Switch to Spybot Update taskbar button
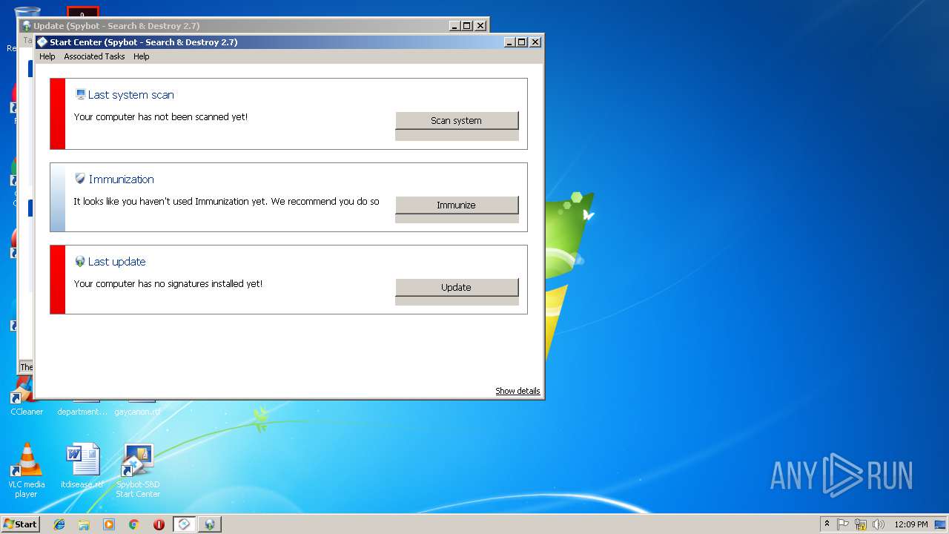 tap(210, 524)
